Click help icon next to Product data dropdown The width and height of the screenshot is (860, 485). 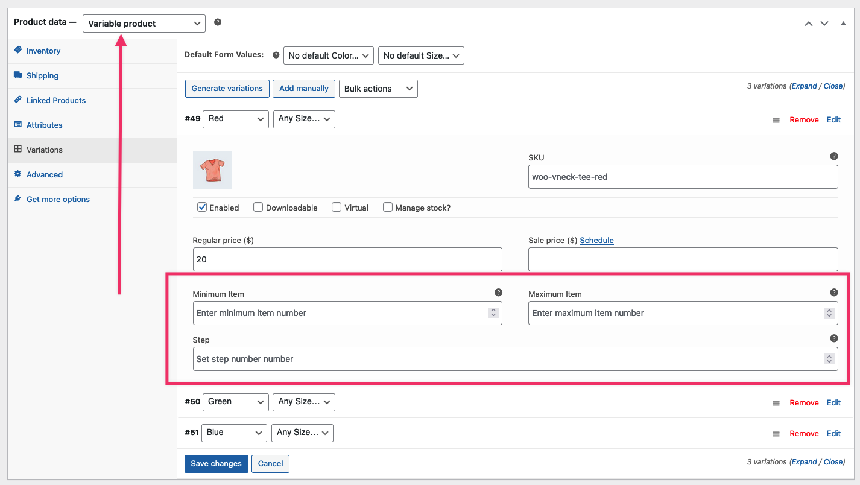click(218, 22)
